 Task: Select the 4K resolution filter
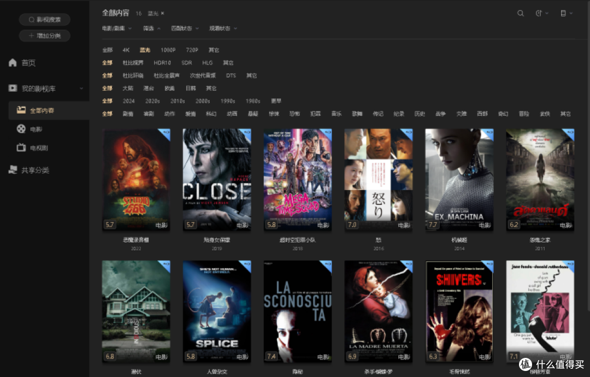pyautogui.click(x=126, y=50)
